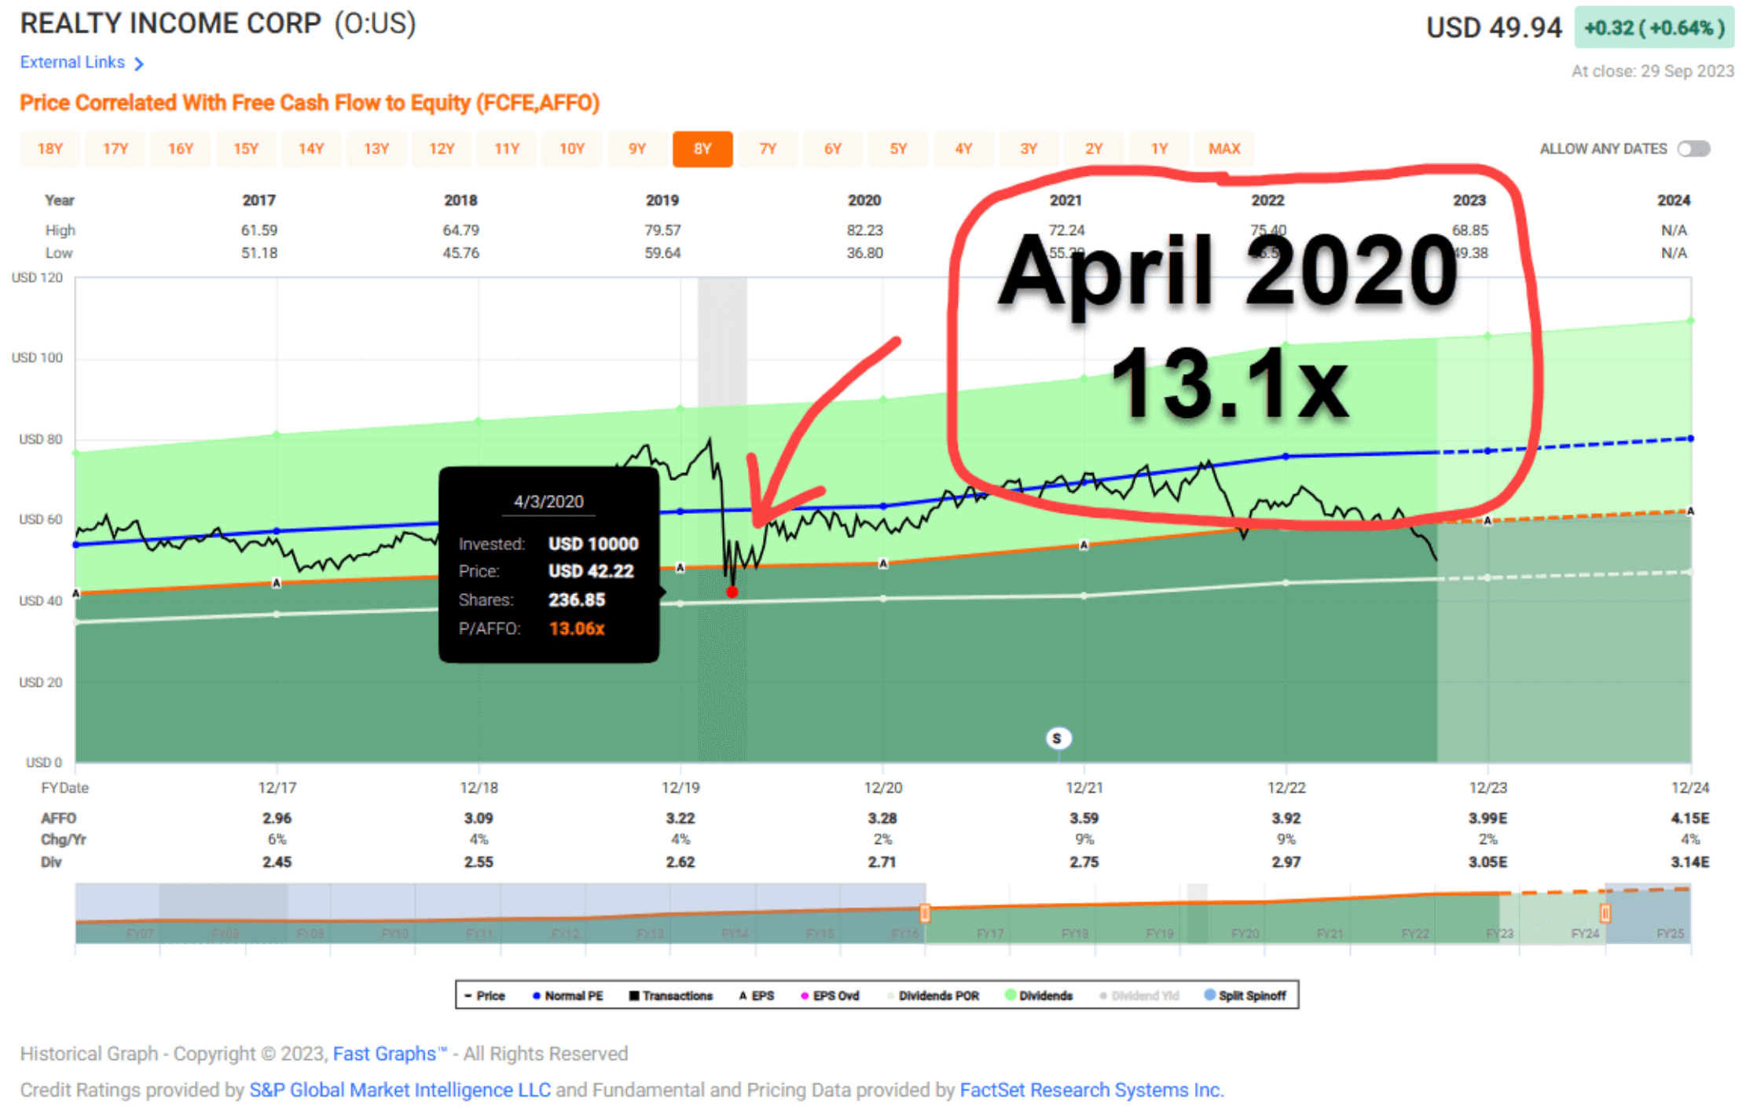Click the USD 49.94 current price

(1494, 27)
